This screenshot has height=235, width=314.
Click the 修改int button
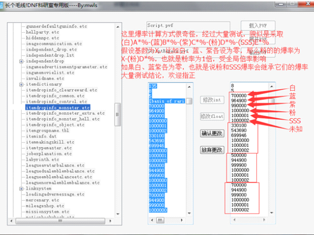[212, 100]
